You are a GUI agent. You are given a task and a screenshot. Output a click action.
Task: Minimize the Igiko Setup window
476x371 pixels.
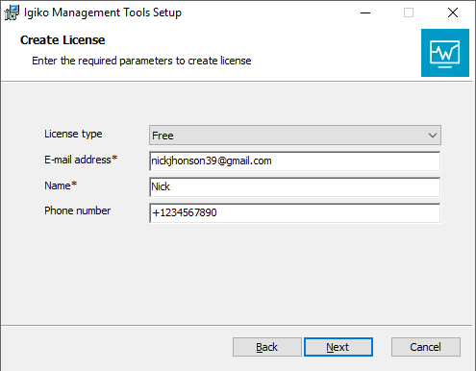[365, 12]
